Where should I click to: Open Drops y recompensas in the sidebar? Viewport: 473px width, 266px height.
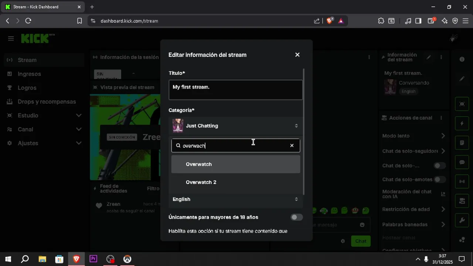44,102
